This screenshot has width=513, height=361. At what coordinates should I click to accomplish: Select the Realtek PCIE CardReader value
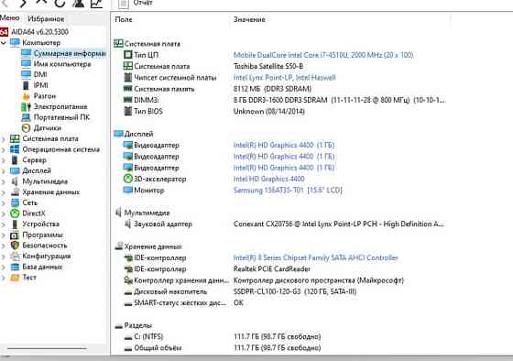[x=272, y=269]
